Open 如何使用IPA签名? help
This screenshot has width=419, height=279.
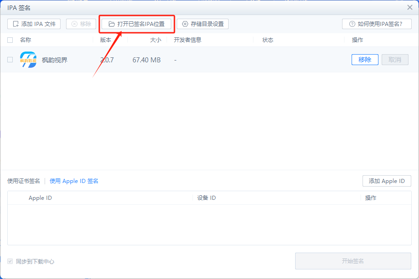[x=377, y=24]
